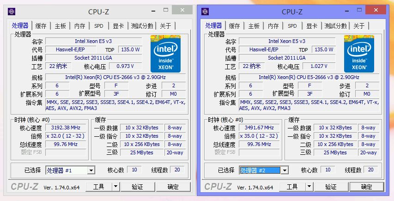This screenshot has height=201, width=394.
Task: Click core voltage value 0.973 V
Action: [125, 66]
